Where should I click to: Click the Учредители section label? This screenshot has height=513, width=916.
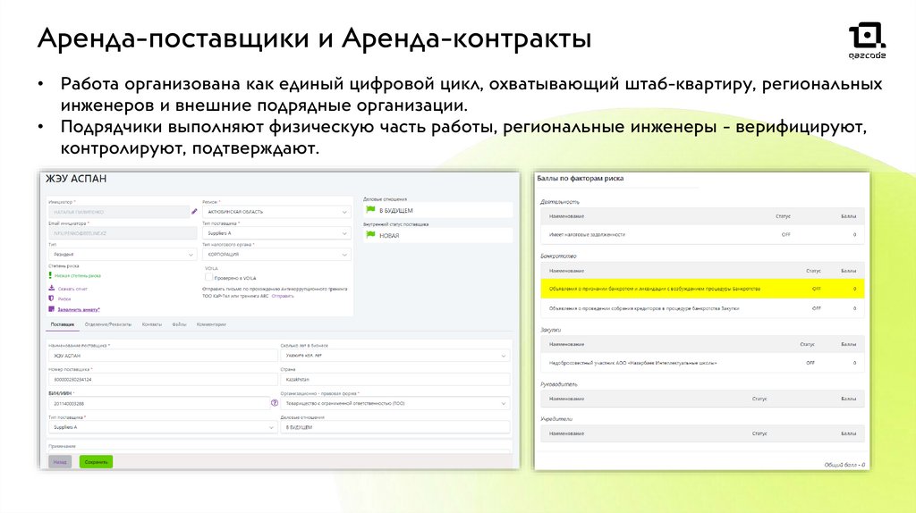556,418
